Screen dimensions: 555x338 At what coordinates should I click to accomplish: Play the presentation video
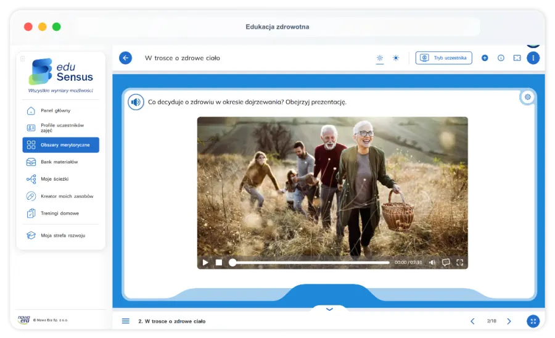(x=205, y=262)
